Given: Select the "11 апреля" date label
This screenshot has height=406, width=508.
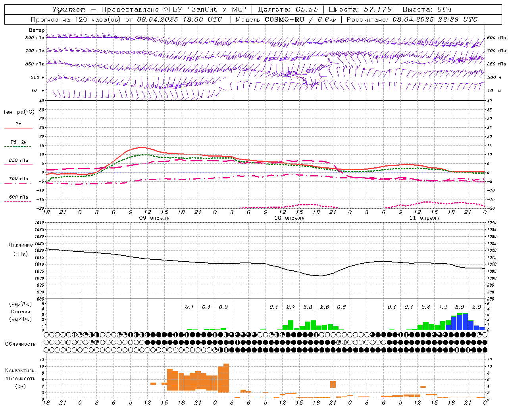Looking at the screenshot, I should (x=424, y=218).
